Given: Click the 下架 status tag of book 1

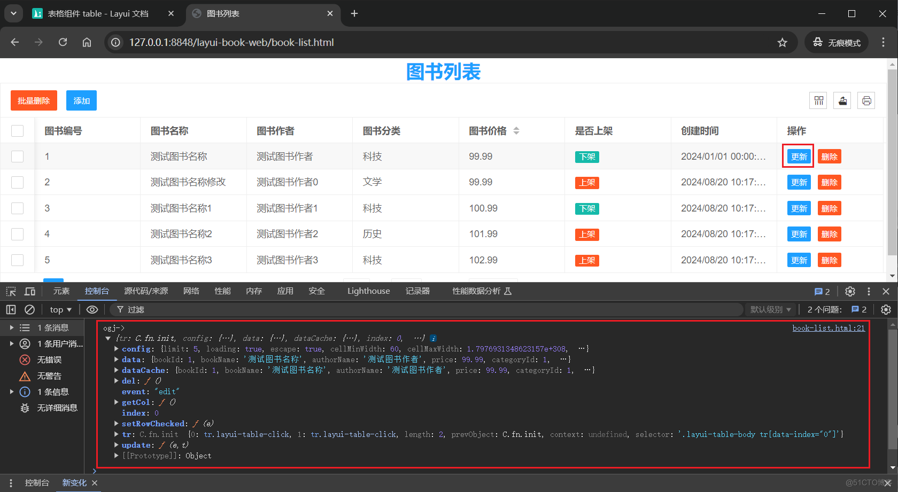Looking at the screenshot, I should [x=587, y=157].
